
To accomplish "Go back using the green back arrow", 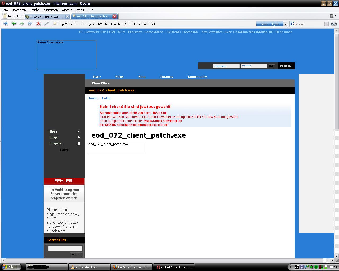I will [x=14, y=24].
